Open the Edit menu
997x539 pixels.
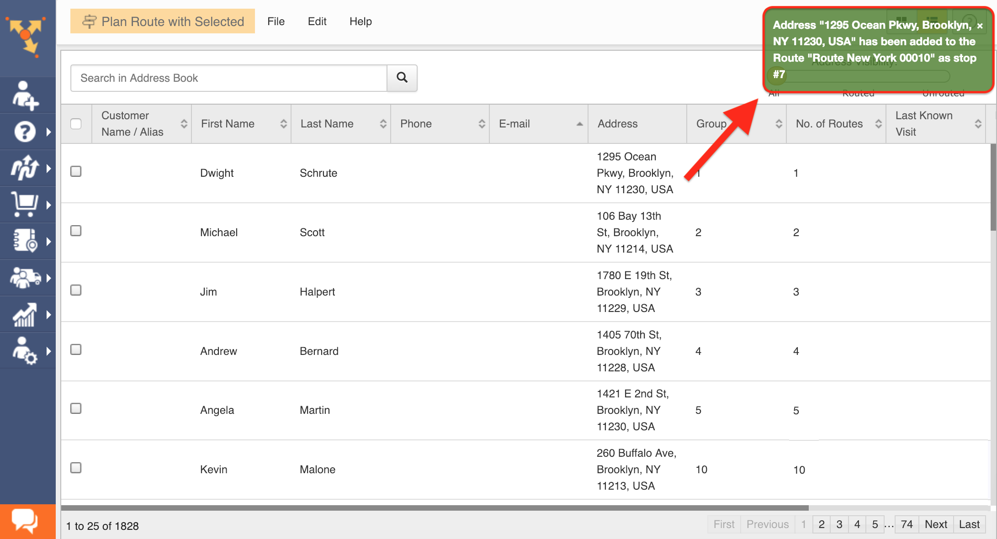[317, 21]
